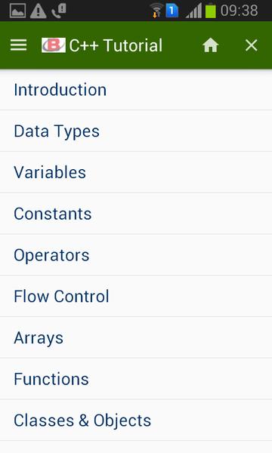Image resolution: width=272 pixels, height=453 pixels.
Task: Tap the Wi-Fi signal status icon
Action: [x=156, y=11]
